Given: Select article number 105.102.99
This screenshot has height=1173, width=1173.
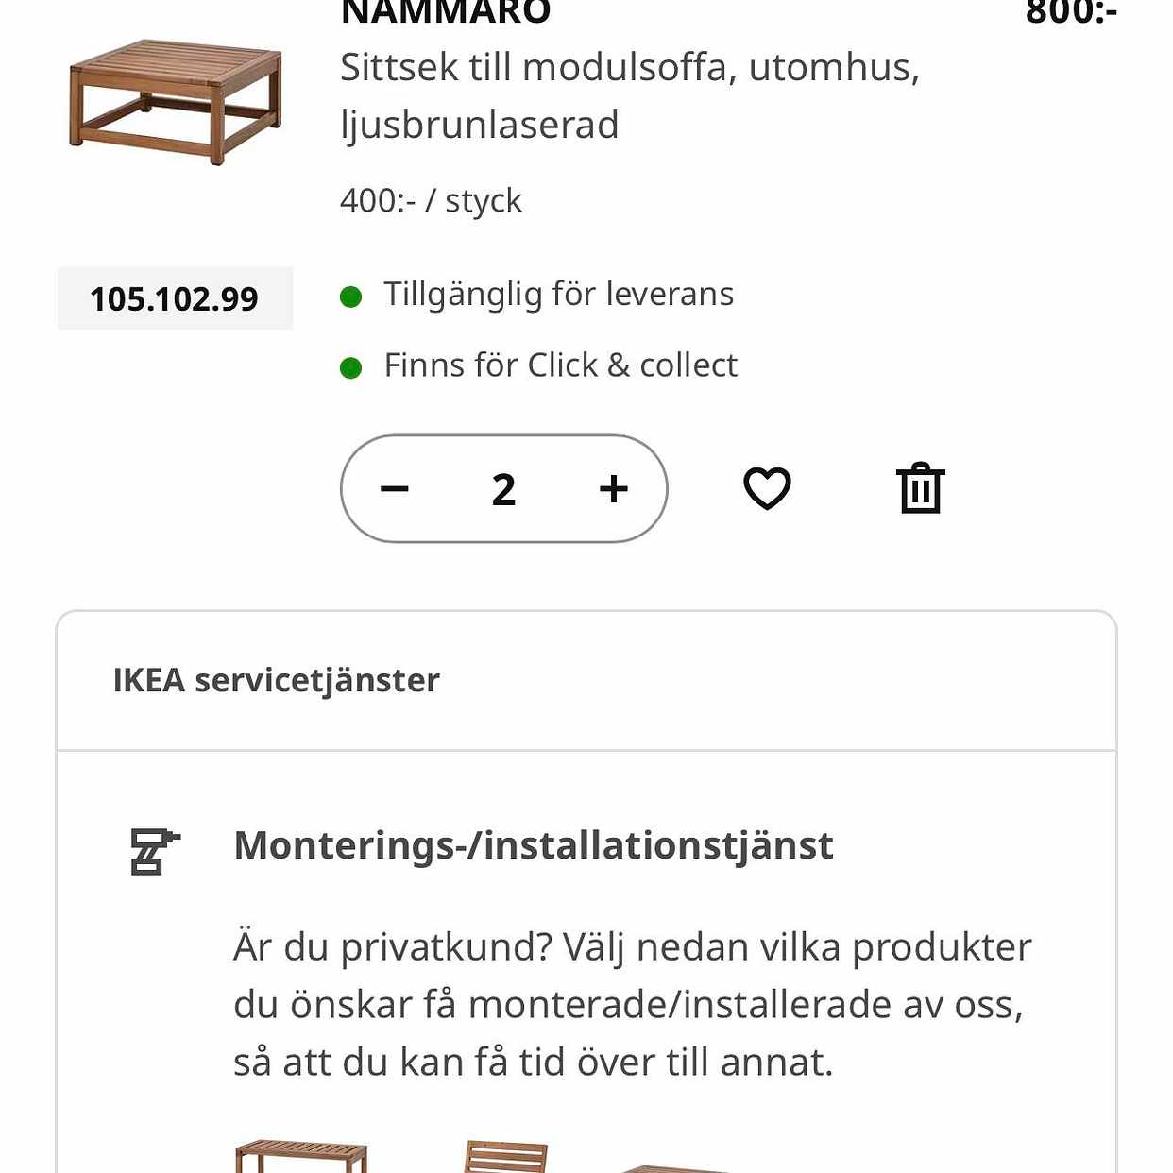Looking at the screenshot, I should pyautogui.click(x=175, y=298).
